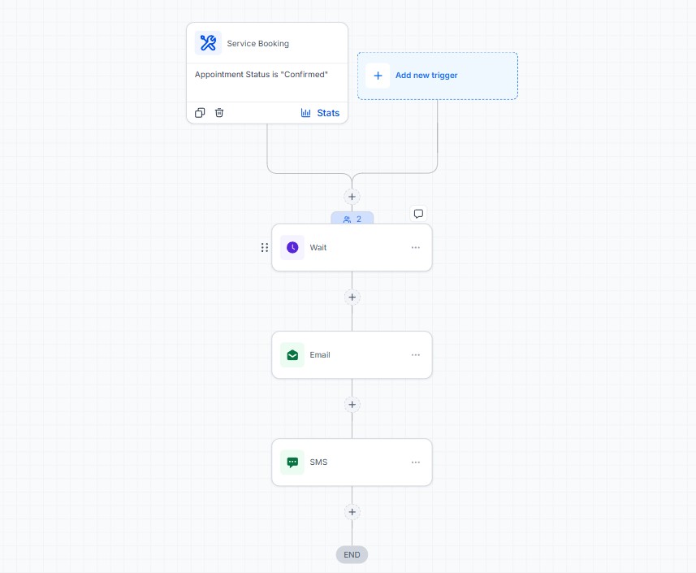The width and height of the screenshot is (696, 573).
Task: Duplicate the Service Booking trigger
Action: click(200, 113)
